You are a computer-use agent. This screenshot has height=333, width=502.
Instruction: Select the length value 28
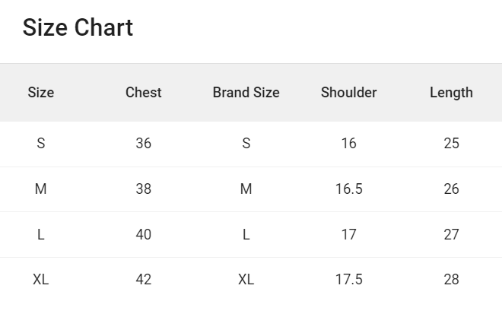[x=451, y=280]
